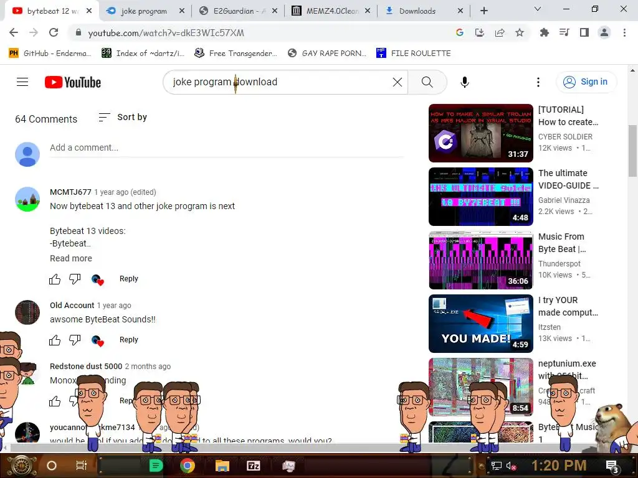The image size is (638, 478).
Task: Open YouTube hamburger guide menu
Action: 22,82
